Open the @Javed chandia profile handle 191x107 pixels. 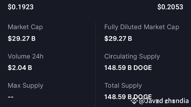point(164,101)
